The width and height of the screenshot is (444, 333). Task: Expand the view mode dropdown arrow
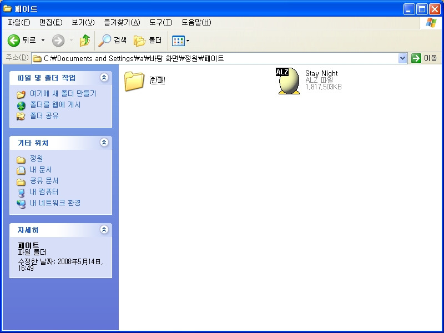click(188, 41)
